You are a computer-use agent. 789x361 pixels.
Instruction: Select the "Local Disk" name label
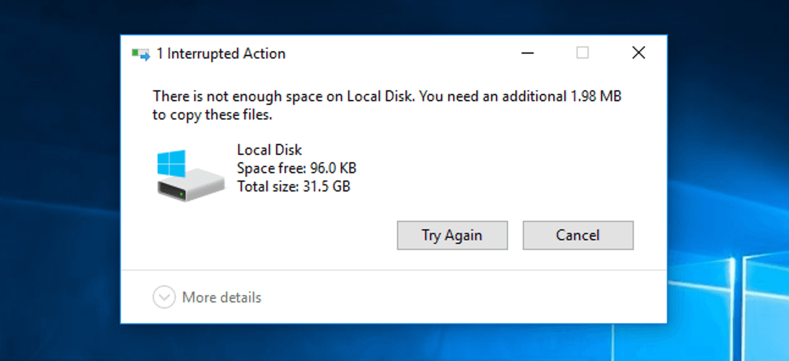269,150
